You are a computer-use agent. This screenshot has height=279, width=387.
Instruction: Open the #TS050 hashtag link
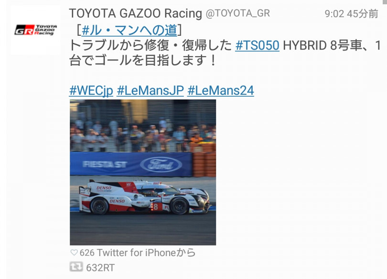click(x=257, y=45)
